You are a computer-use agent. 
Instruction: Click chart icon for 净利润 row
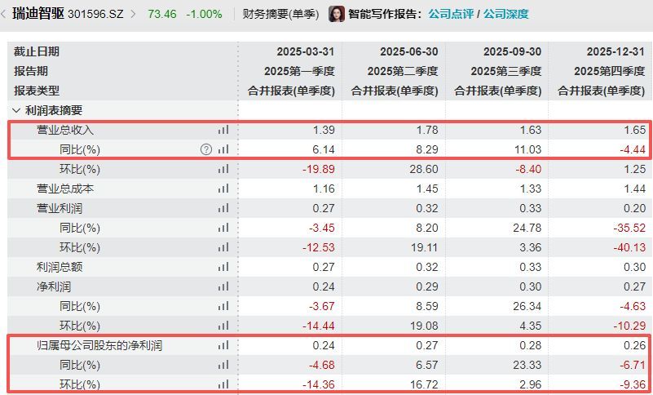pos(223,286)
